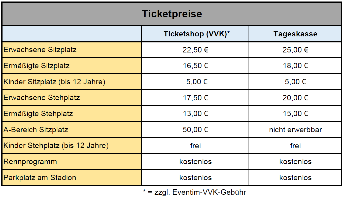Select the Ermäßigte Stehplatz row label

pyautogui.click(x=38, y=114)
